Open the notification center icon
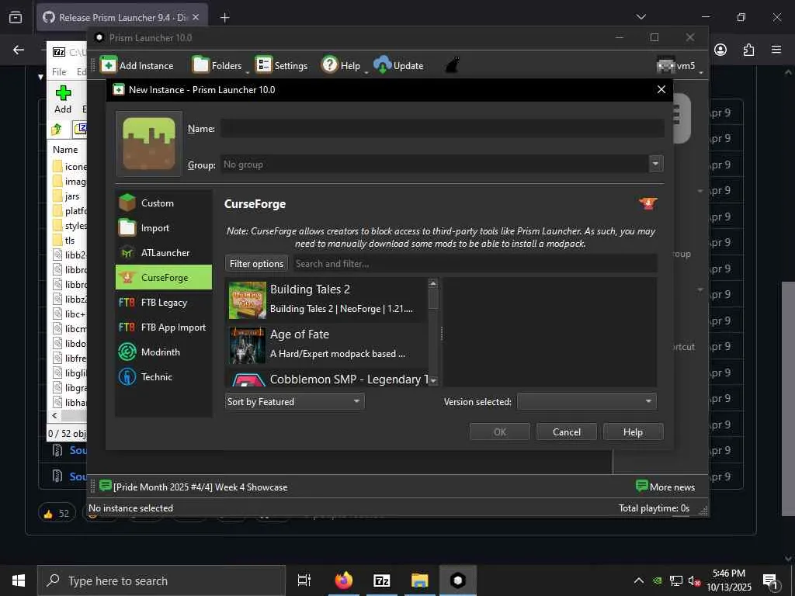795x596 pixels. coord(771,580)
